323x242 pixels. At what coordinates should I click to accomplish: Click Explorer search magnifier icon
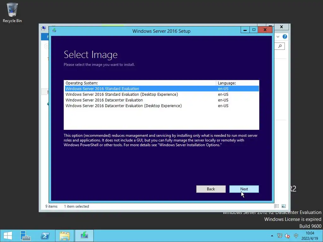pyautogui.click(x=280, y=46)
